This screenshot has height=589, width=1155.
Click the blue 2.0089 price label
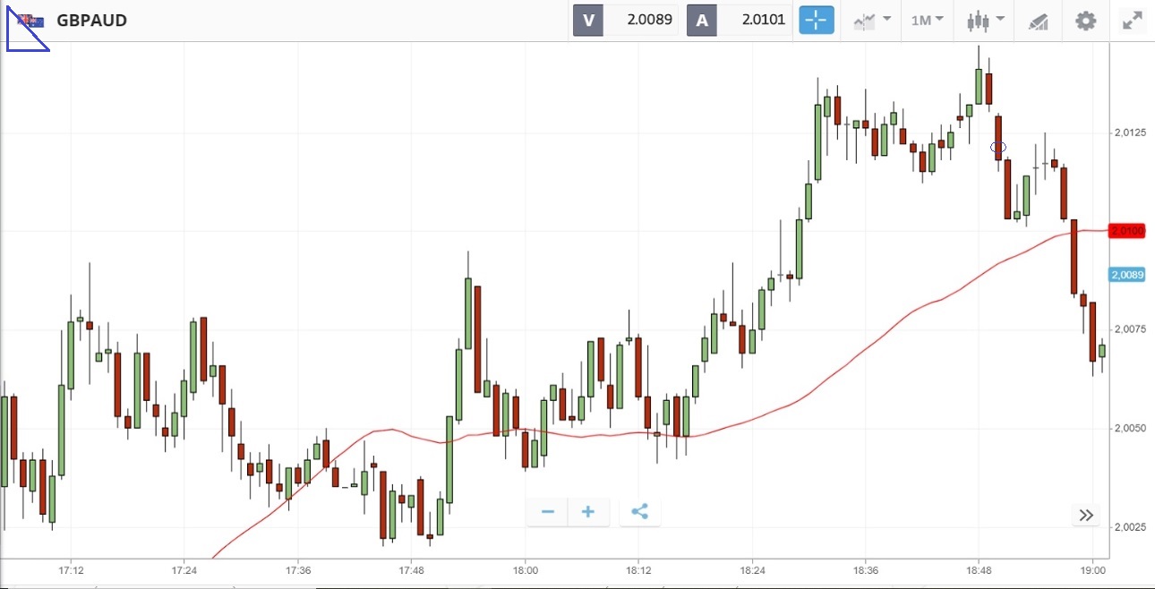[x=1127, y=275]
